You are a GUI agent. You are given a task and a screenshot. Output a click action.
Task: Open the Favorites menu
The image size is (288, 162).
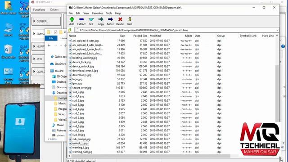tap(97, 13)
